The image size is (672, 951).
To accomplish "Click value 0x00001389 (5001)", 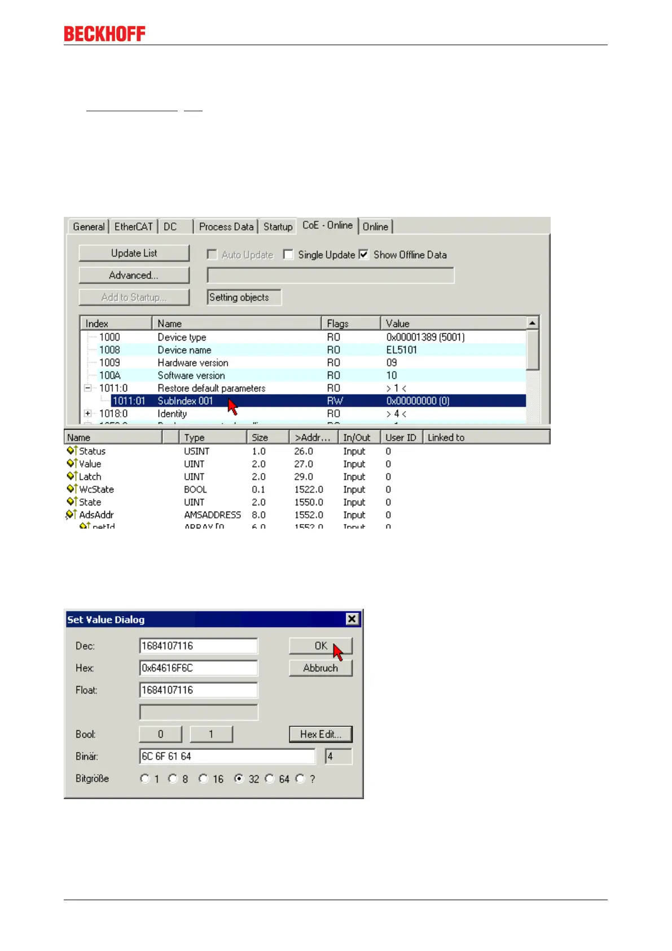I will point(425,337).
